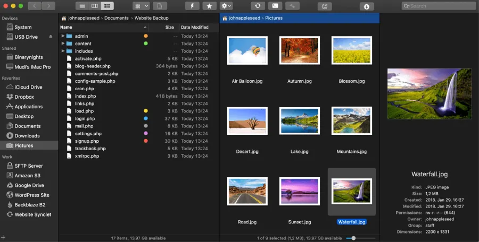Open Backblaze B2 connection
This screenshot has width=479, height=242.
pyautogui.click(x=29, y=204)
